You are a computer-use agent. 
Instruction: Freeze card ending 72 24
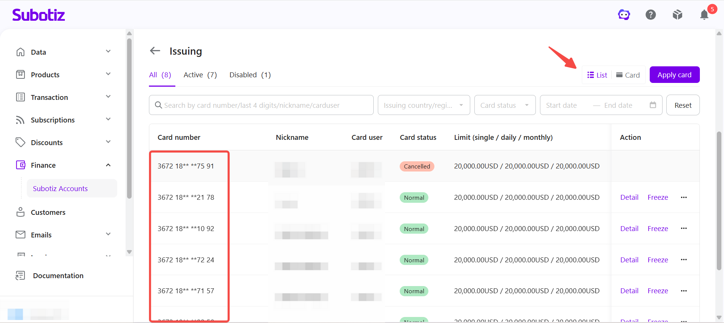click(x=658, y=260)
